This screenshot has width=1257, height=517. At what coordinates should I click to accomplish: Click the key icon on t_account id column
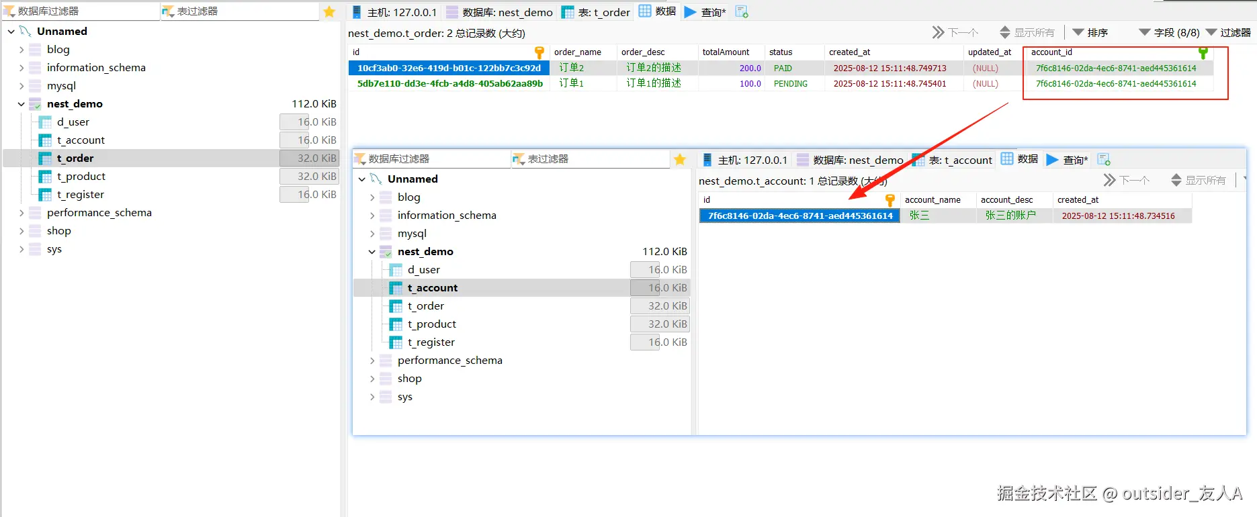pyautogui.click(x=890, y=200)
